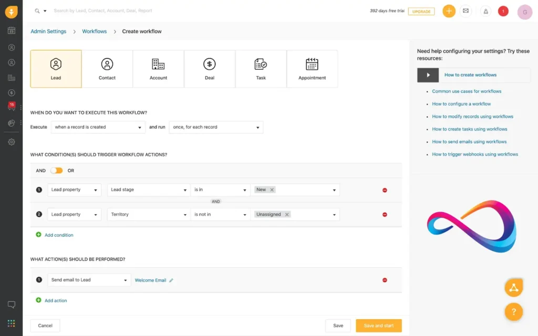Click the Deals dollar icon in sidebar
538x336 pixels.
(12, 93)
